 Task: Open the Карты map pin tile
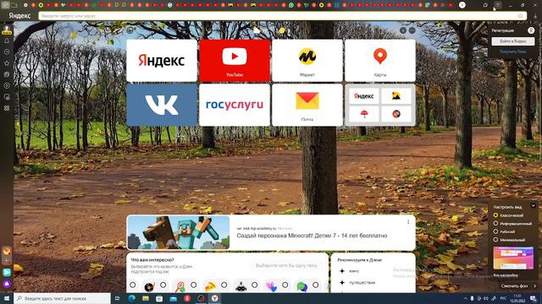[x=380, y=61]
